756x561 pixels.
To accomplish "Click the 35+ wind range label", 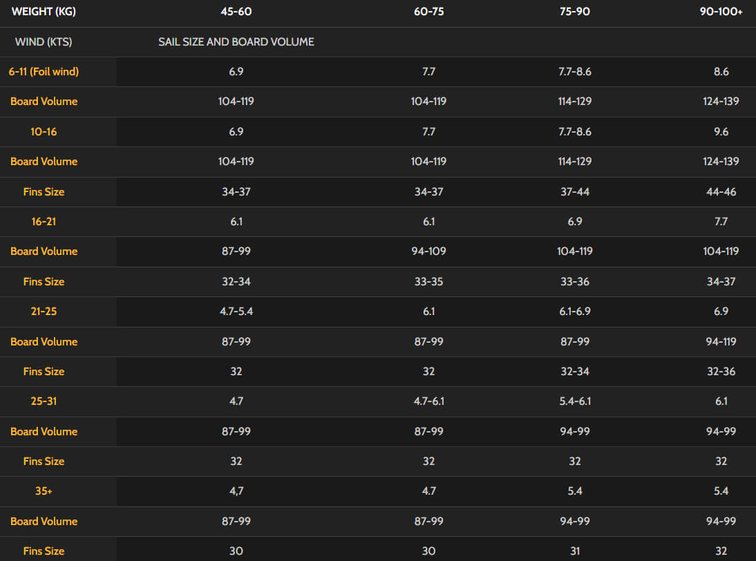I will click(x=44, y=491).
